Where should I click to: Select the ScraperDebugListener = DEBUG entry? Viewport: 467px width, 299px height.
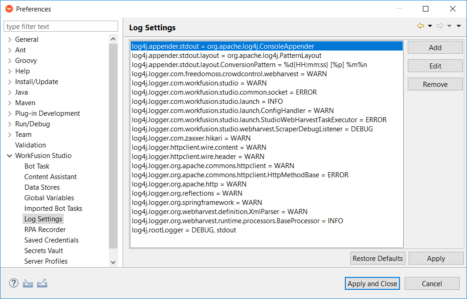tap(266, 129)
